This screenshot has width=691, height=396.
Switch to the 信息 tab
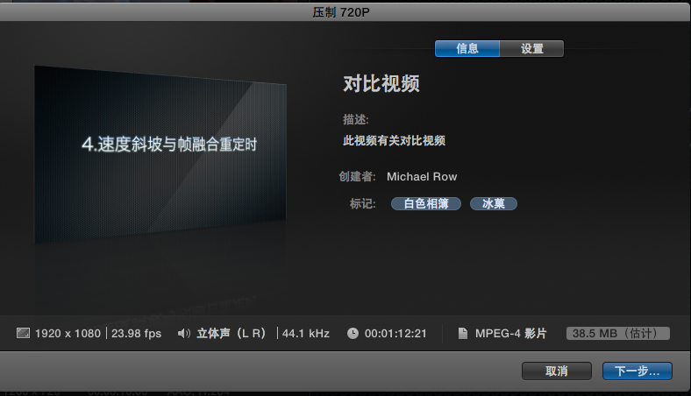click(x=467, y=49)
